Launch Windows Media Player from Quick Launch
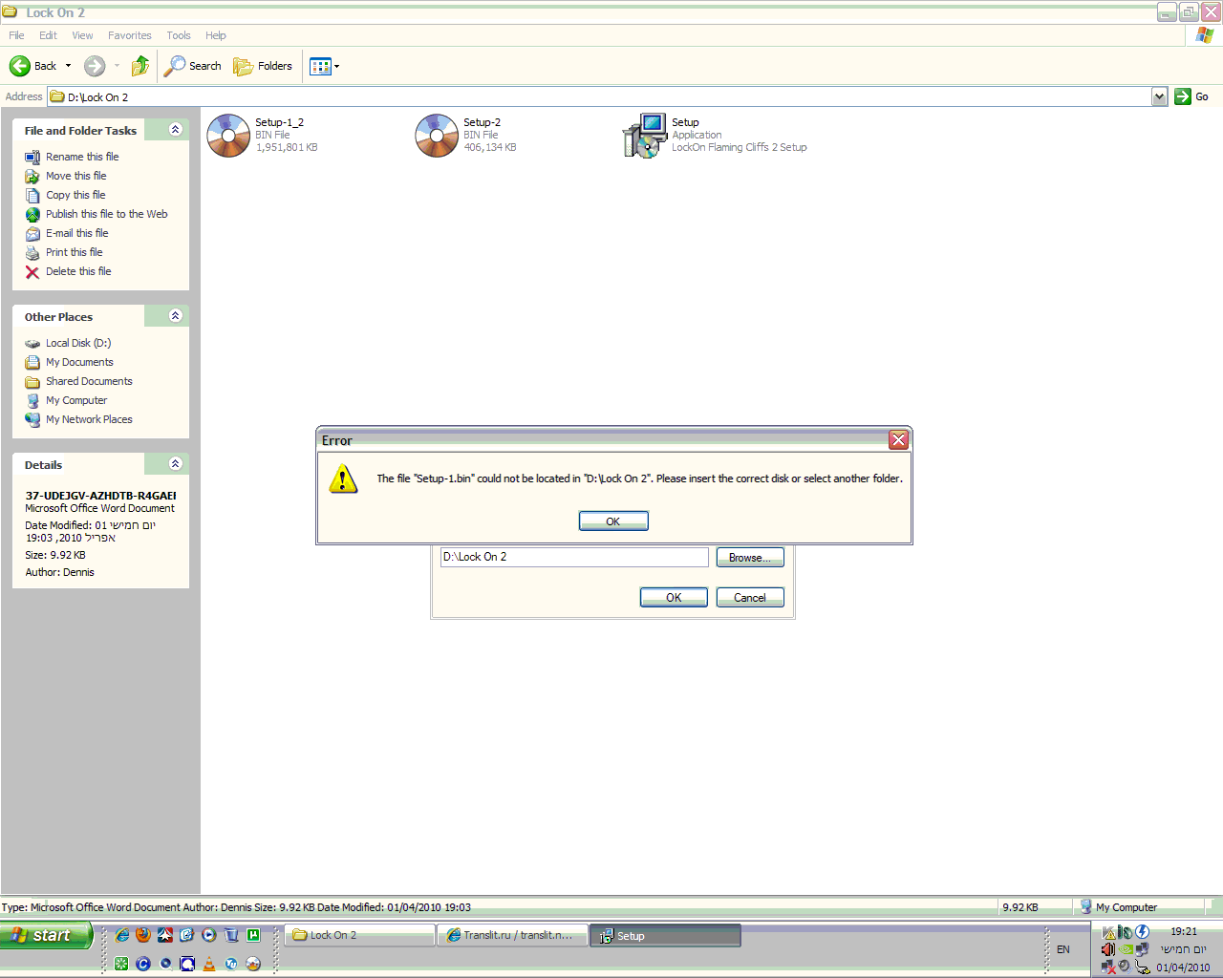 [208, 935]
